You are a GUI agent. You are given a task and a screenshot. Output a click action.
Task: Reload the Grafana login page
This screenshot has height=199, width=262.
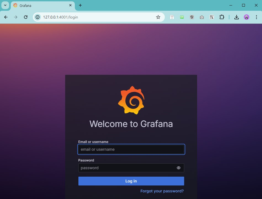coord(26,17)
